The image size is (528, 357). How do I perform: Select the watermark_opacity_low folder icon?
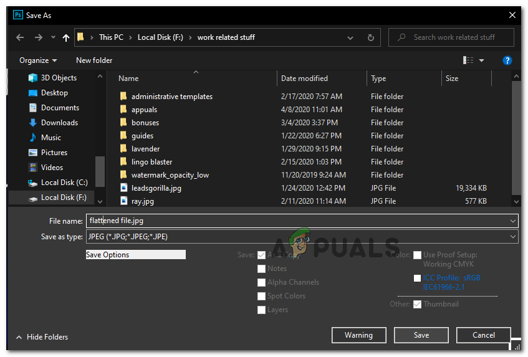(x=123, y=175)
